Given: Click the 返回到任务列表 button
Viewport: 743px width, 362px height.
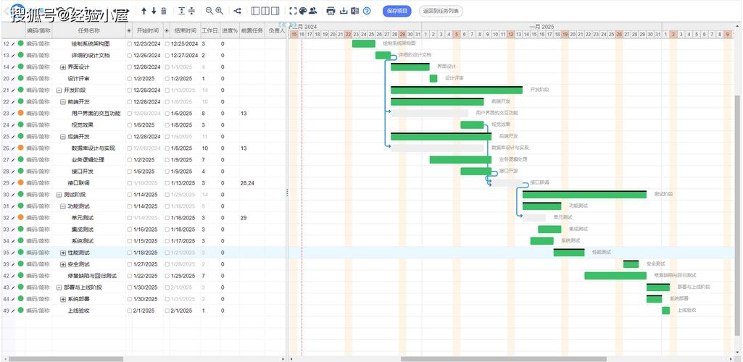Looking at the screenshot, I should [441, 11].
